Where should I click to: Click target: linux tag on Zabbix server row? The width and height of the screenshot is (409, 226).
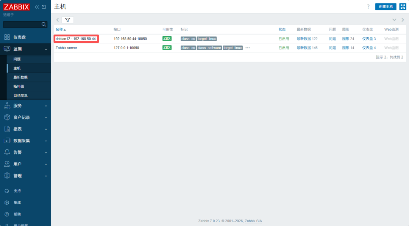pyautogui.click(x=233, y=48)
